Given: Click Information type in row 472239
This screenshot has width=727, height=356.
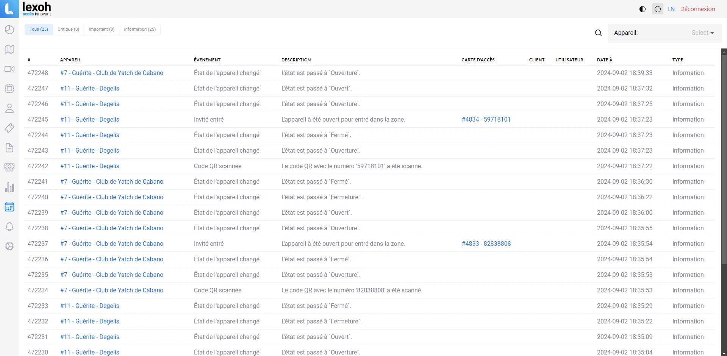Looking at the screenshot, I should (x=688, y=213).
